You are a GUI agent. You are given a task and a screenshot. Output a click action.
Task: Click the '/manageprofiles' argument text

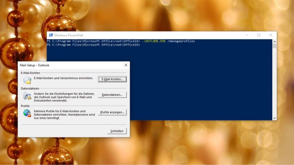tap(181, 41)
